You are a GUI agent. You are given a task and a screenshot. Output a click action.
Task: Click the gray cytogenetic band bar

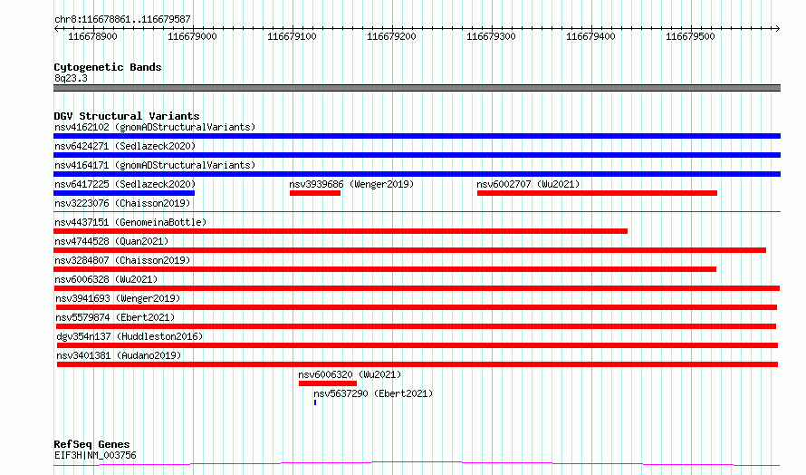point(417,88)
